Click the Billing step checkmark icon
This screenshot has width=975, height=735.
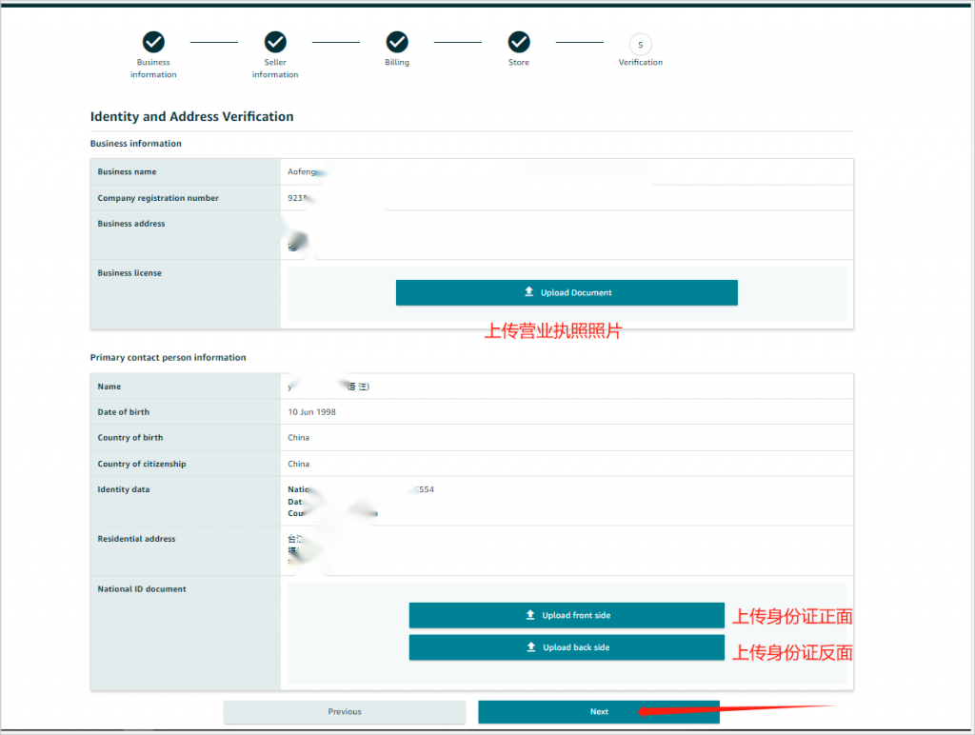click(x=397, y=42)
